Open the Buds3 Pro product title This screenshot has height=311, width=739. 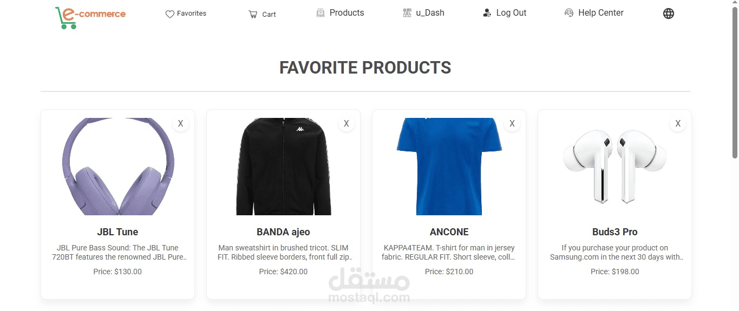point(614,232)
